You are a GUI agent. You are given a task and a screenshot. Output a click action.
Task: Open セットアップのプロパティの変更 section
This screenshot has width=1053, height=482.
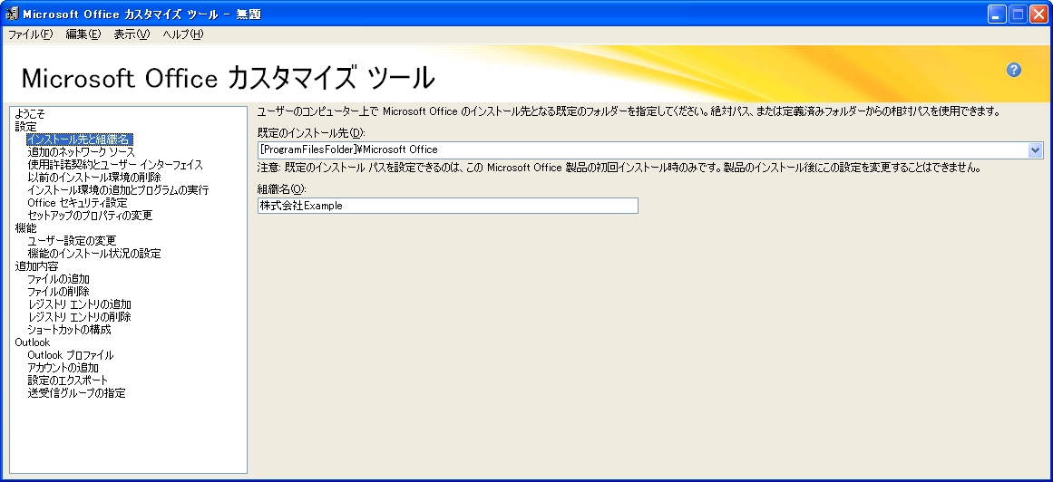coord(90,216)
